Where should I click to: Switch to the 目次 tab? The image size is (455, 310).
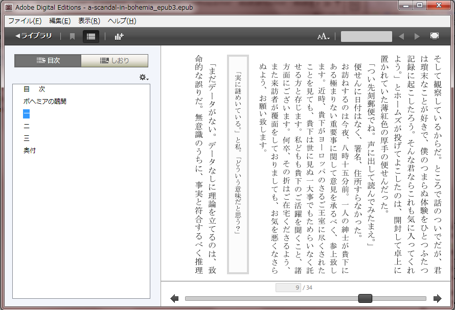point(48,61)
